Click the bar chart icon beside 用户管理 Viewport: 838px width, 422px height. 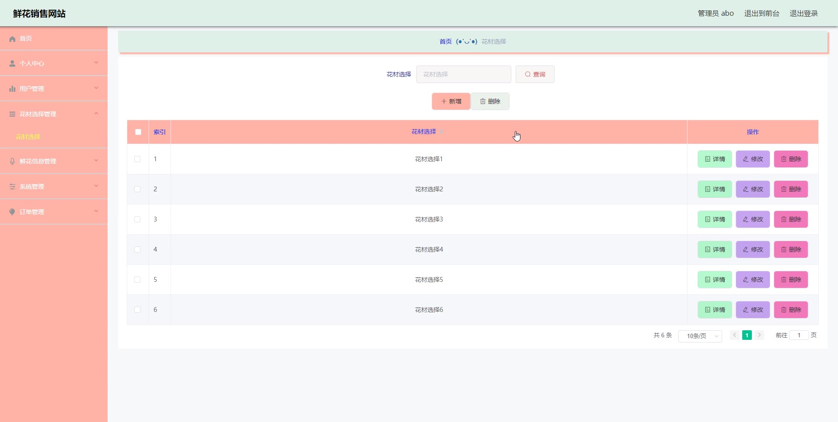(12, 89)
